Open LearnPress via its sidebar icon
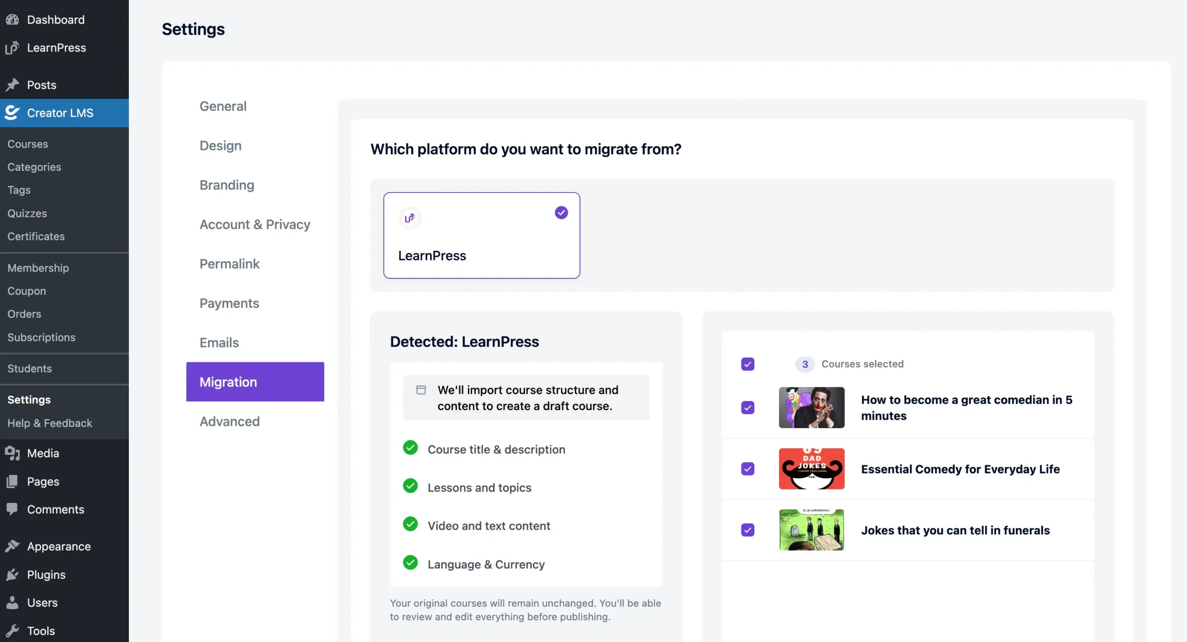 click(x=13, y=48)
